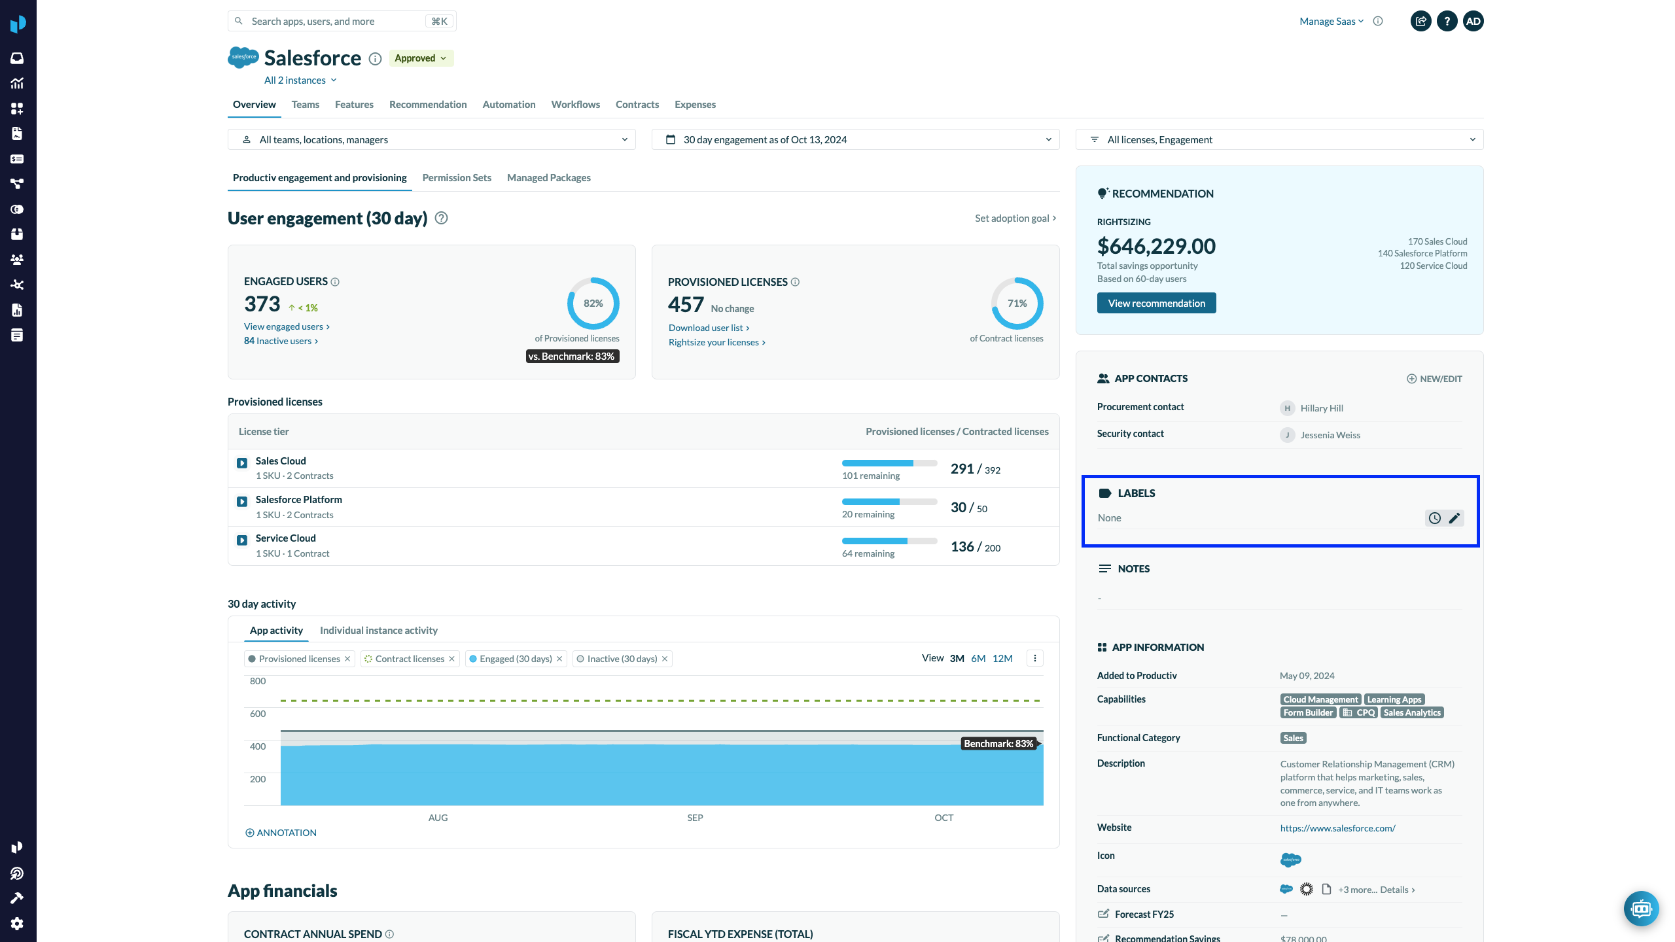Image resolution: width=1675 pixels, height=942 pixels.
Task: Open chart options three-dot menu
Action: [1034, 658]
